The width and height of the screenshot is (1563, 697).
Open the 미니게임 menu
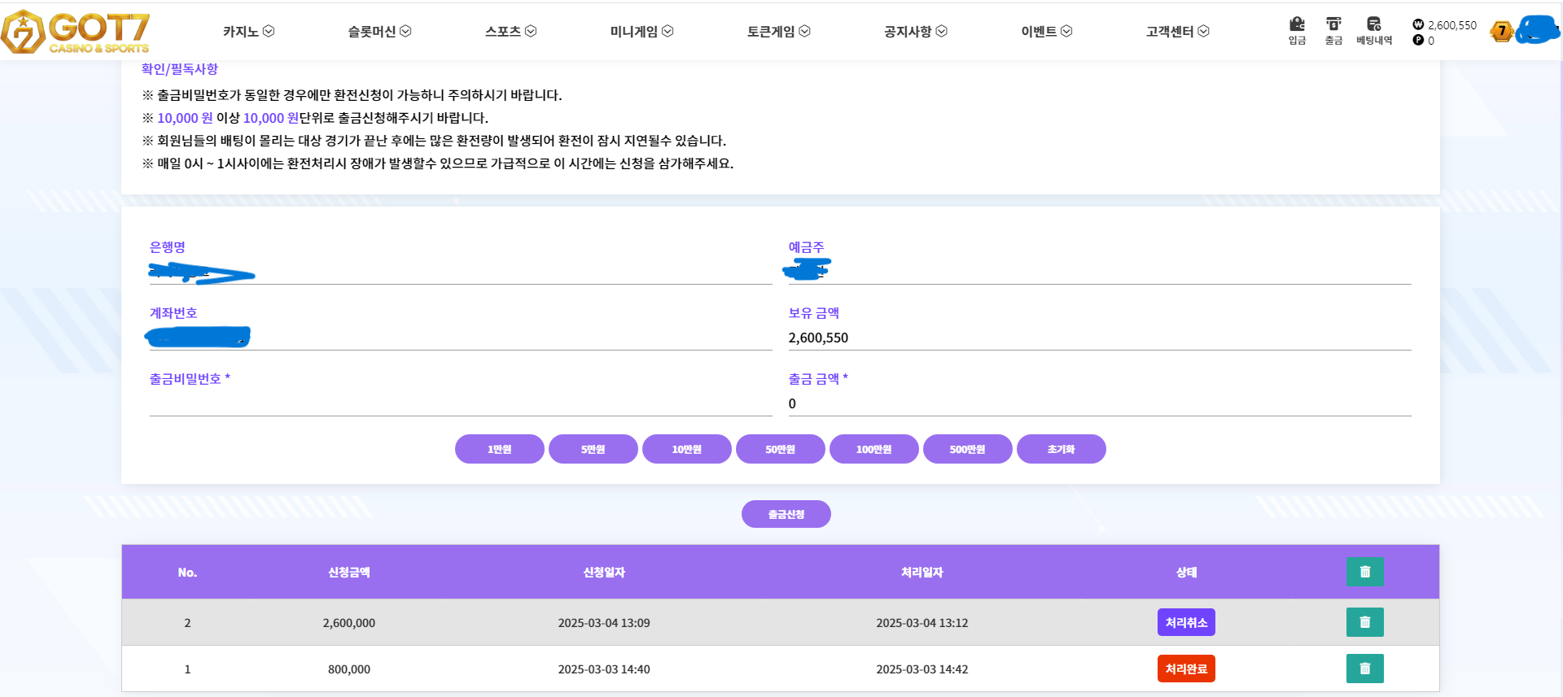pyautogui.click(x=641, y=31)
